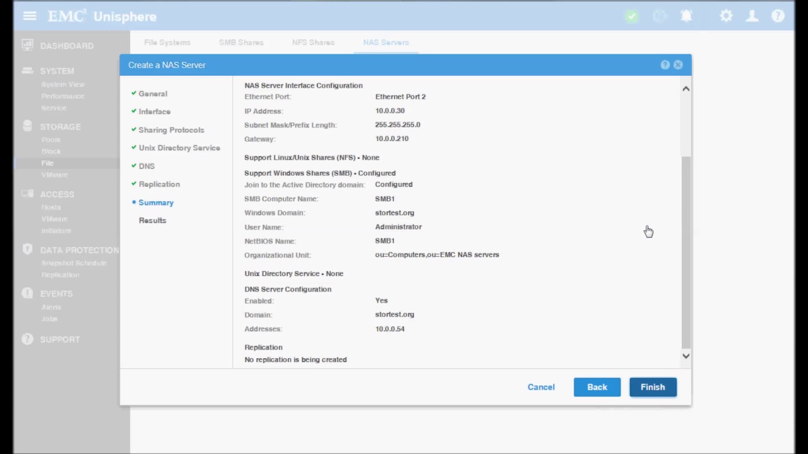
Task: Click the Finish button
Action: 653,387
